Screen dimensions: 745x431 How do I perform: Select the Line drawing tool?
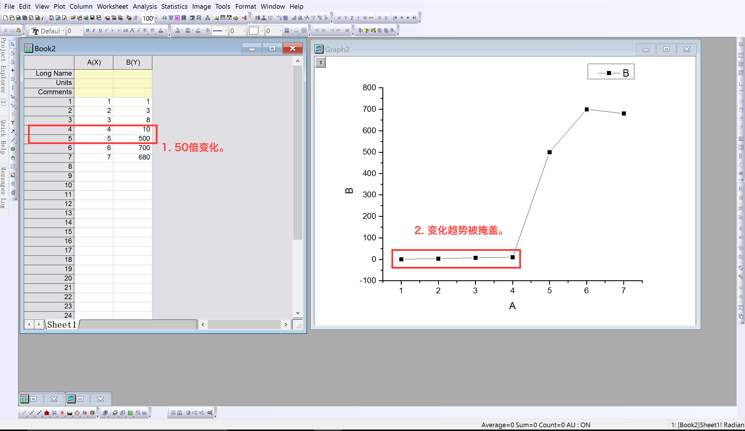coord(13,140)
